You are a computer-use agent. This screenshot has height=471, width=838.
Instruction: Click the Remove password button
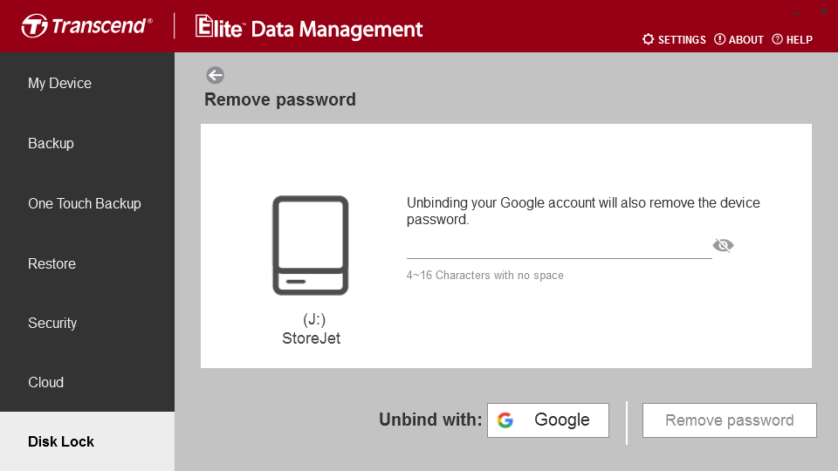click(x=730, y=420)
